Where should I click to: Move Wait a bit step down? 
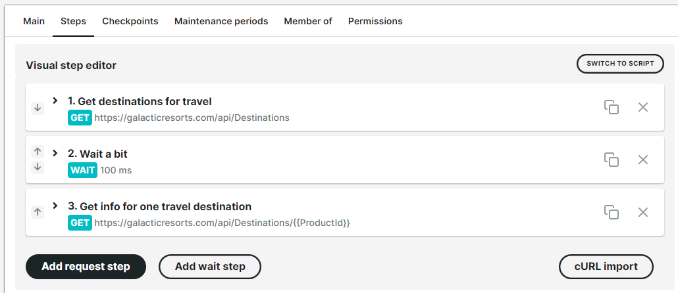click(38, 167)
